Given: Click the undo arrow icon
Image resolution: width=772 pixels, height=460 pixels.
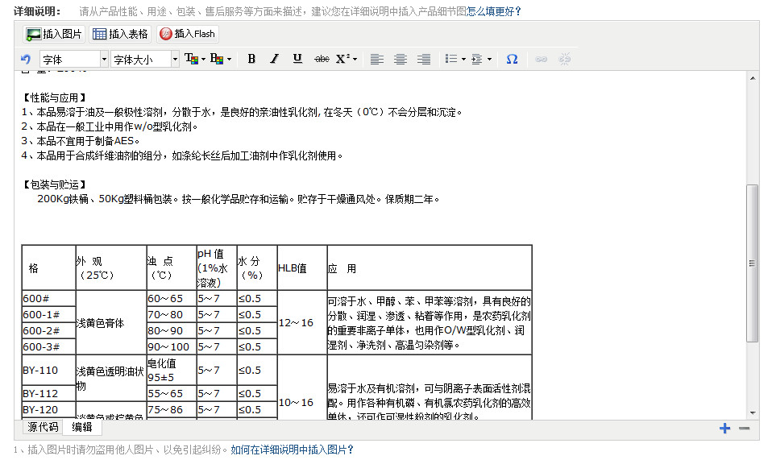Looking at the screenshot, I should 26,60.
